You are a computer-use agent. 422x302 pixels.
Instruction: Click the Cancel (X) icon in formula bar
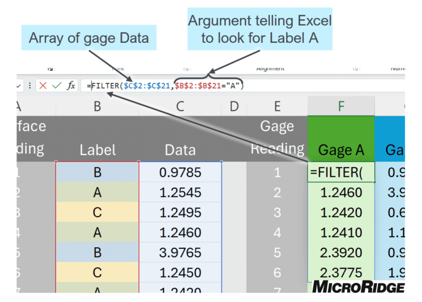[43, 86]
